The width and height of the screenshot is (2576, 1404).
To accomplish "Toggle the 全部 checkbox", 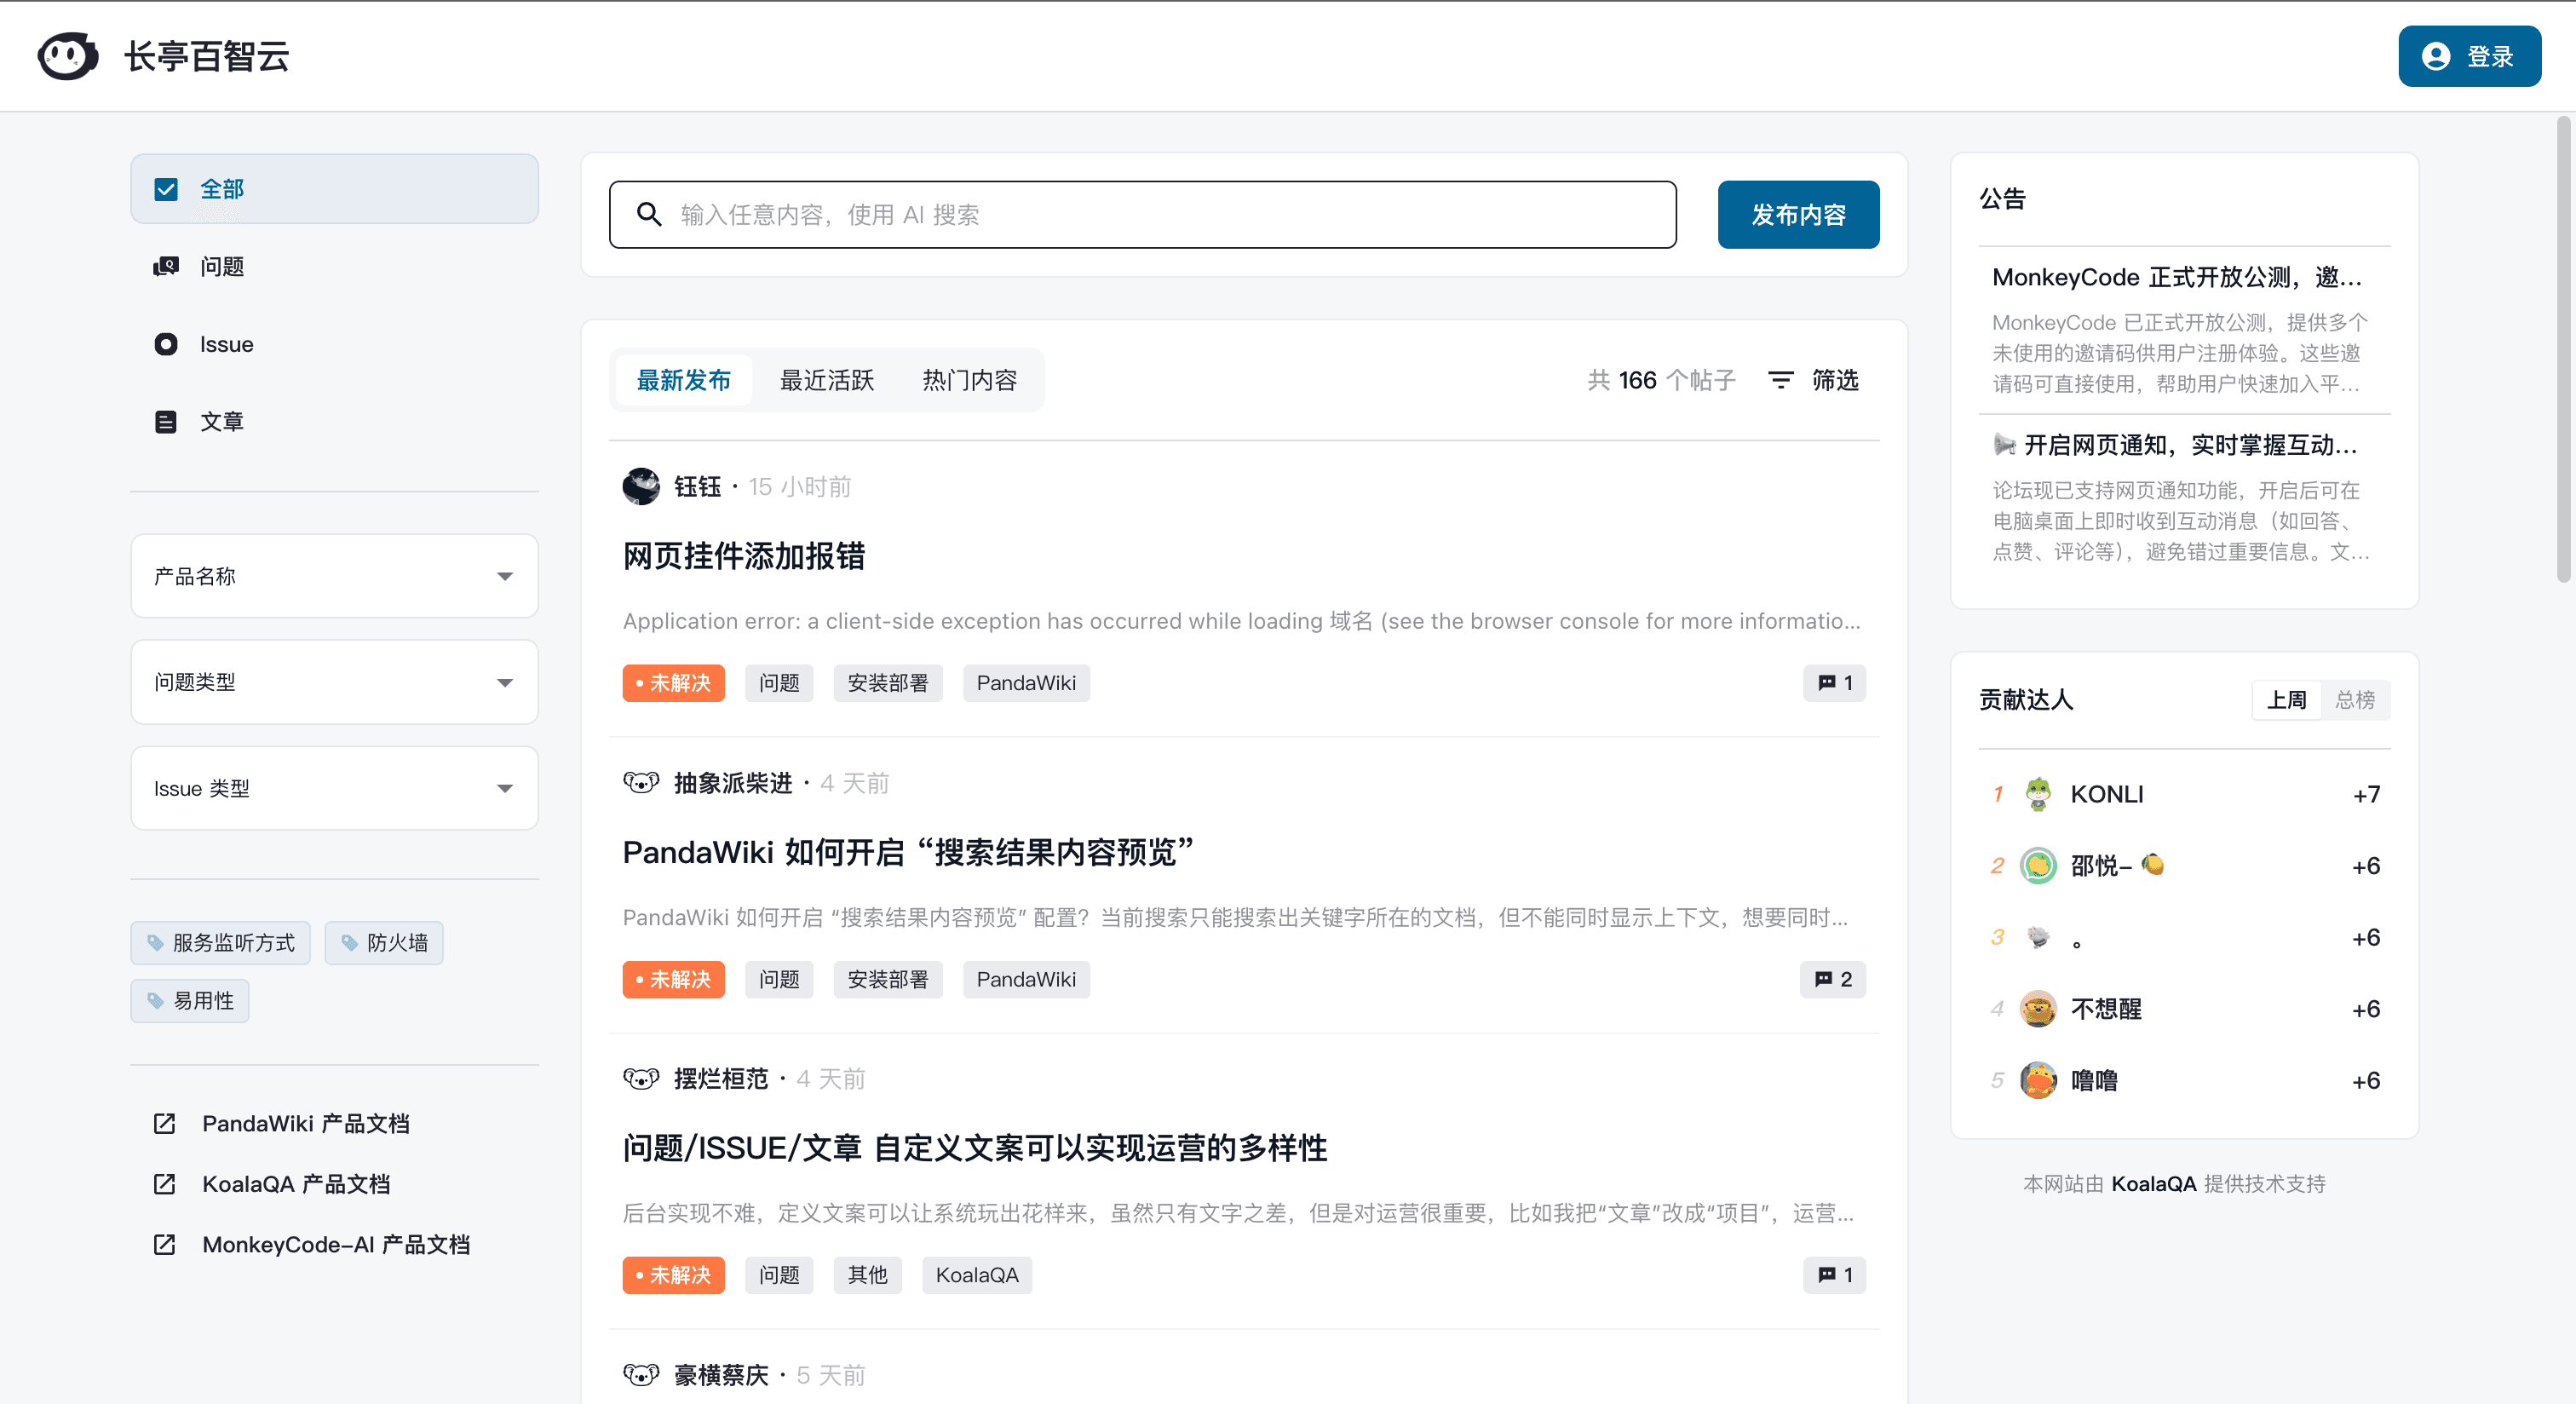I will tap(166, 189).
